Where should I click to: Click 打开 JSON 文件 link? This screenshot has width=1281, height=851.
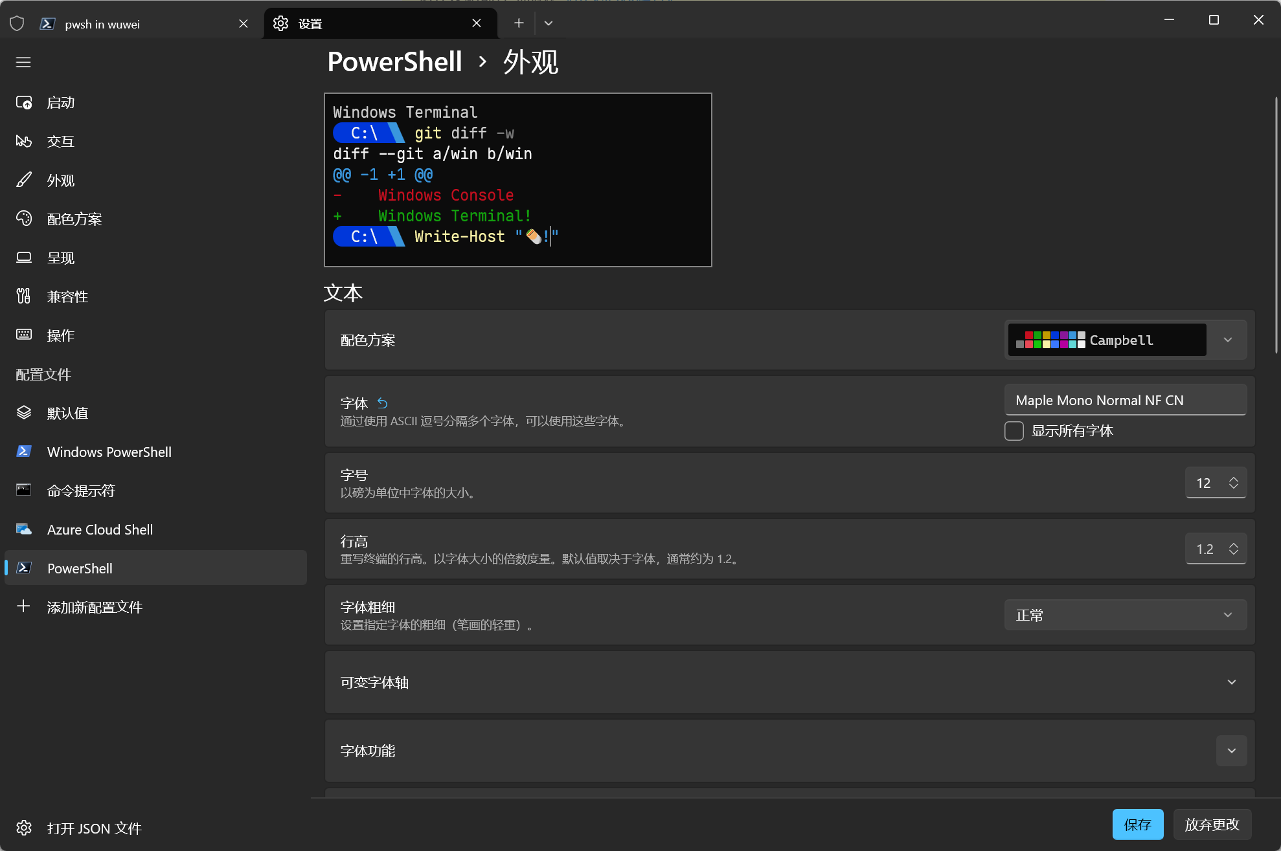95,828
